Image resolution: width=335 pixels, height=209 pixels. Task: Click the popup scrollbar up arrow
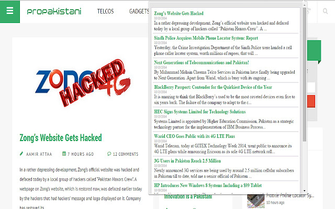305,6
